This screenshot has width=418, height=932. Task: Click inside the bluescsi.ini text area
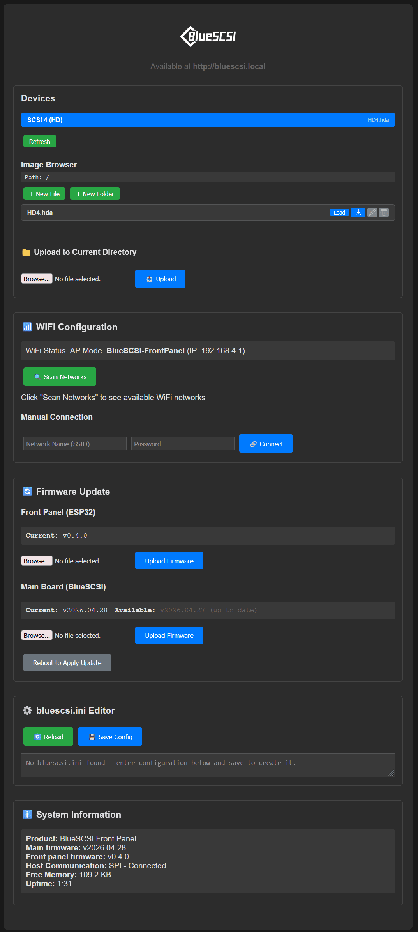(x=208, y=765)
